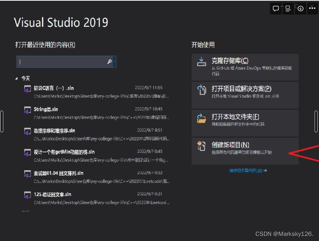Open recent solution 面试题01.04 回文排列.sln
The image size is (319, 241).
click(x=97, y=177)
